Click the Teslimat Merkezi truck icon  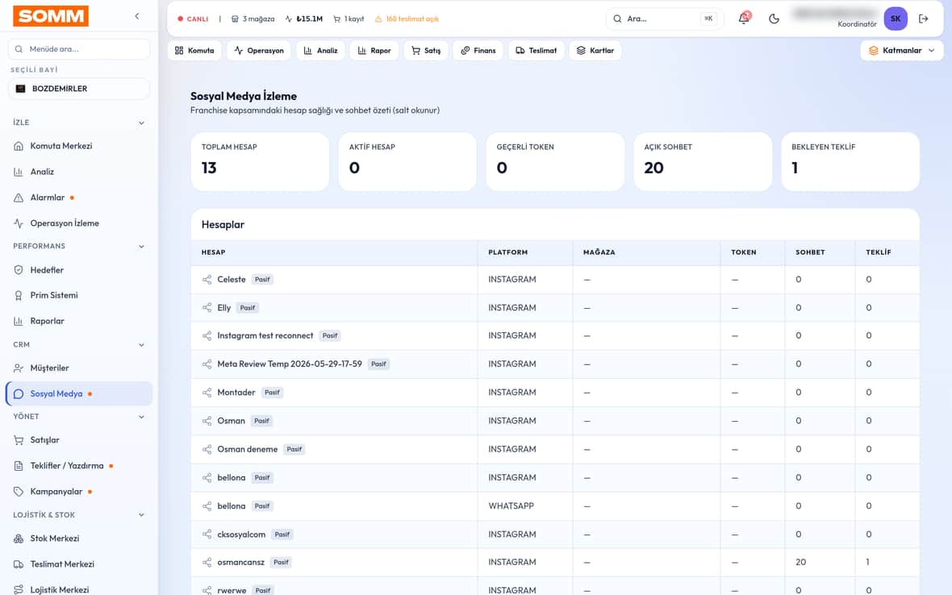coord(19,564)
